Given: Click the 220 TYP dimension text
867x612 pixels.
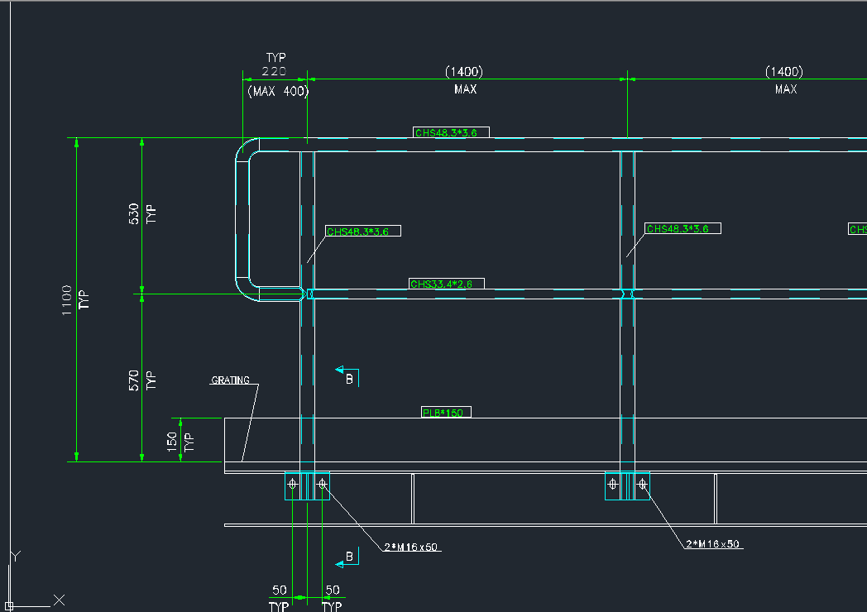Looking at the screenshot, I should pos(275,72).
